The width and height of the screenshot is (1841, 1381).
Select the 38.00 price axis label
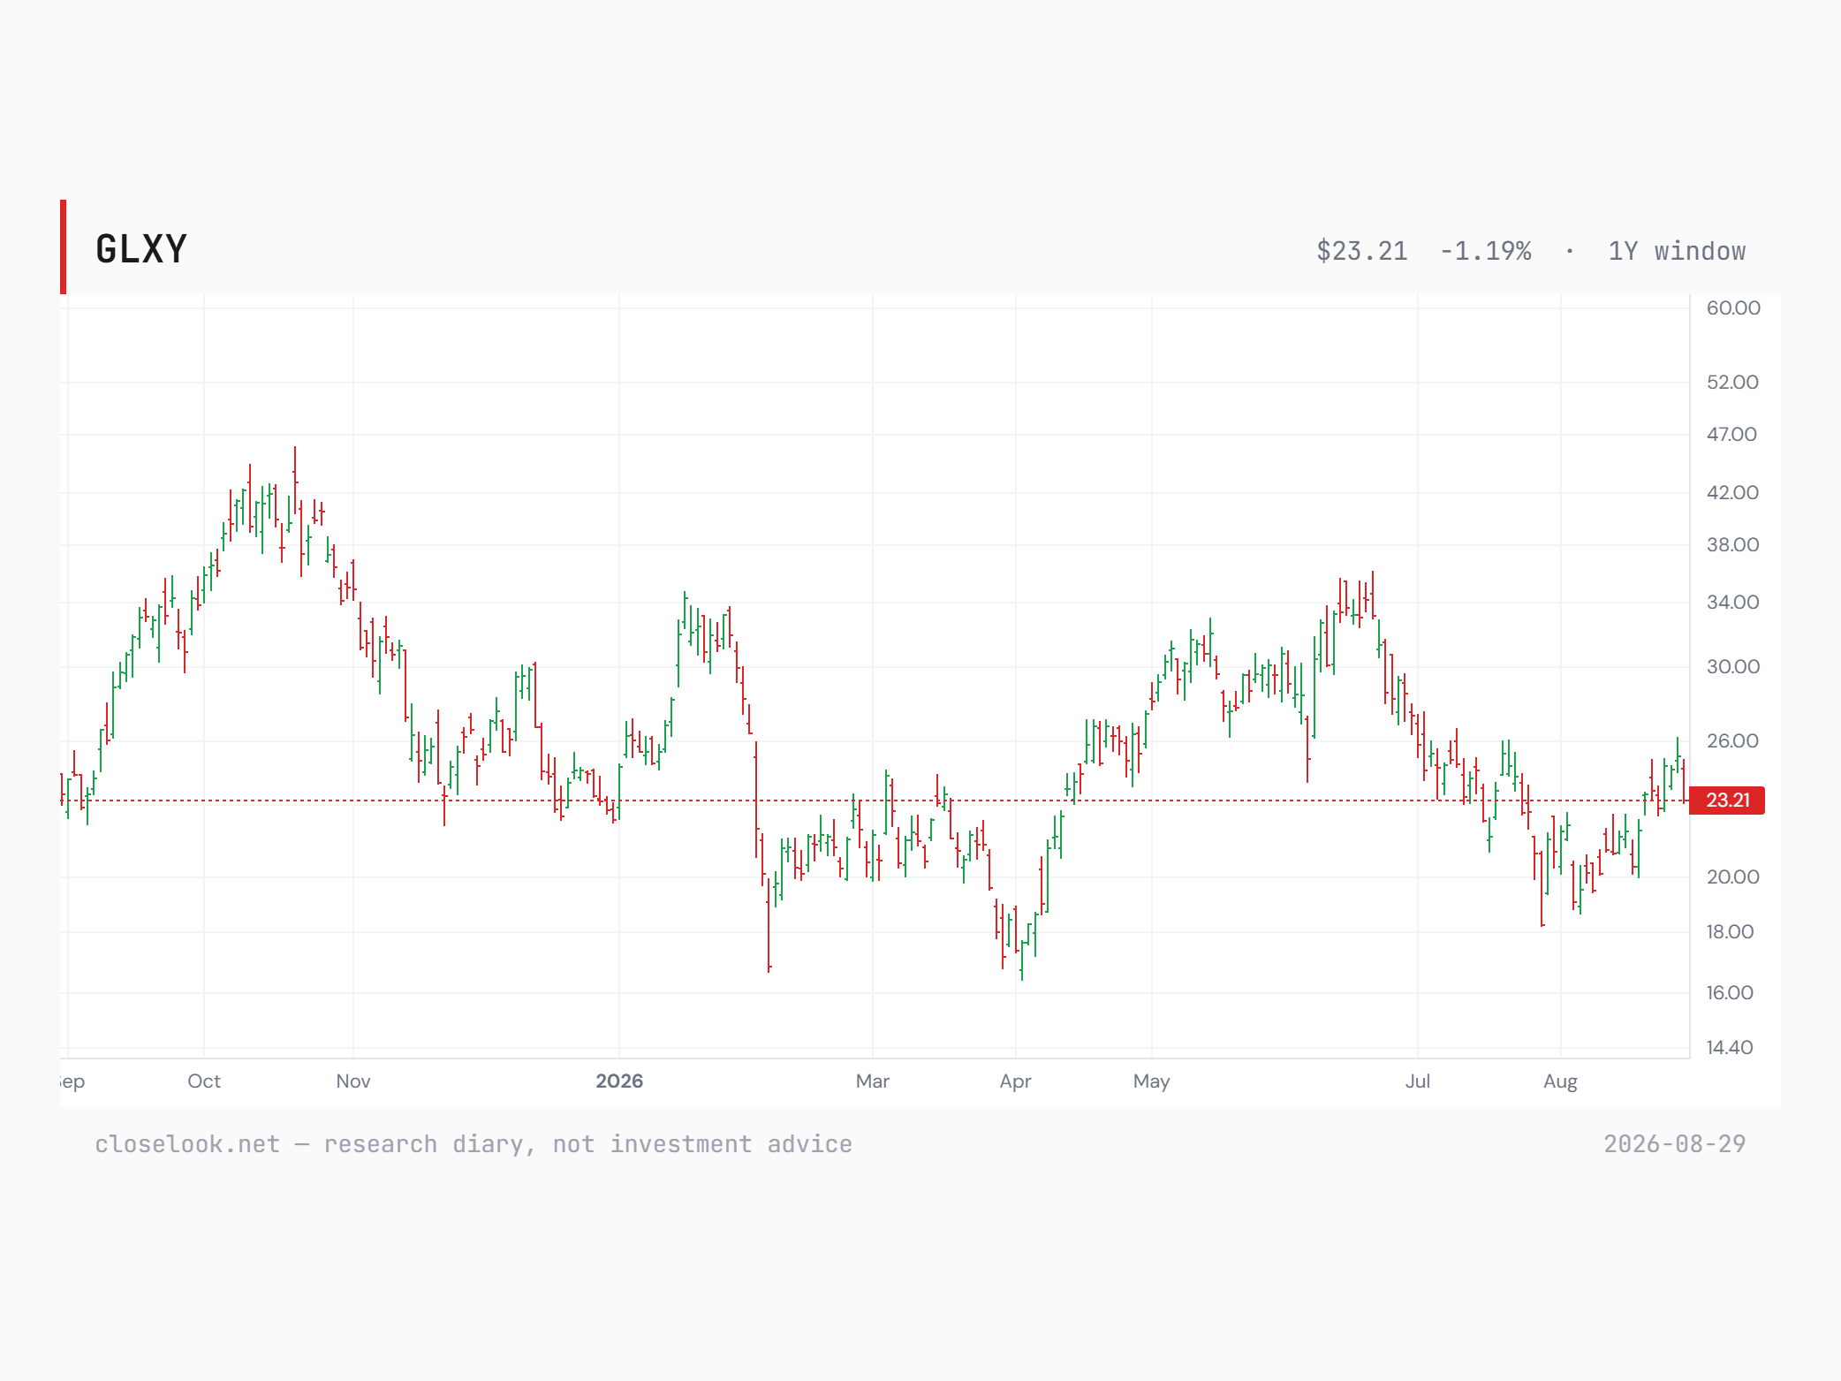[x=1732, y=545]
